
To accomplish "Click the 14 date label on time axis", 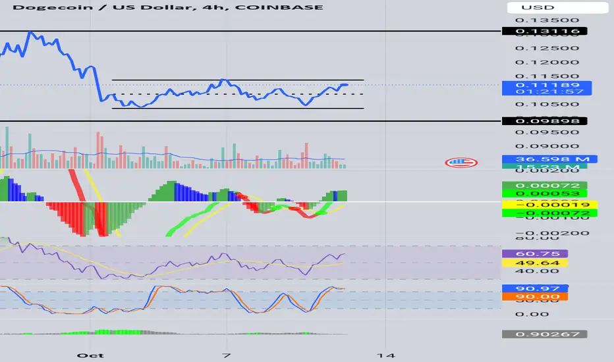I will point(385,355).
